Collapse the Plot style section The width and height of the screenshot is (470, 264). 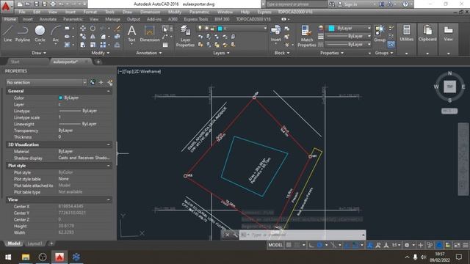(x=109, y=166)
